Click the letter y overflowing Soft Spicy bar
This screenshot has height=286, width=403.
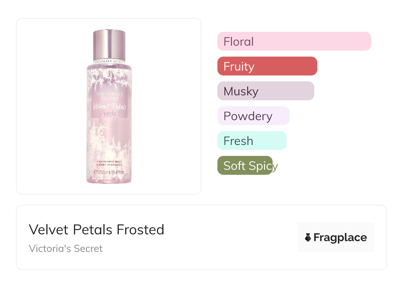pos(275,167)
